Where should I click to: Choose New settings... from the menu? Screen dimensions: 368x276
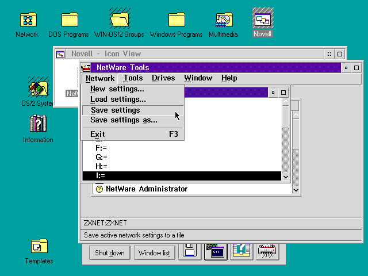pyautogui.click(x=133, y=89)
